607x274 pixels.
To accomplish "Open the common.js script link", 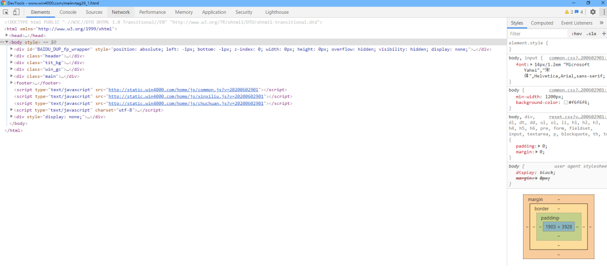I will [184, 90].
